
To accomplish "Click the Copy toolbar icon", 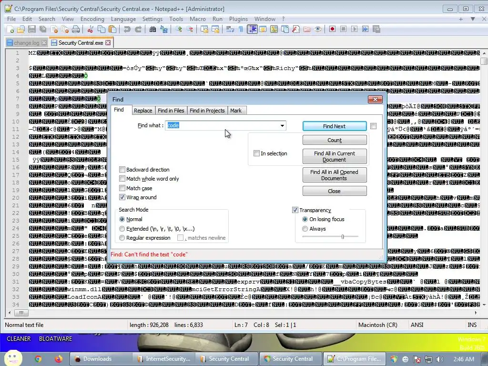I will (102, 29).
